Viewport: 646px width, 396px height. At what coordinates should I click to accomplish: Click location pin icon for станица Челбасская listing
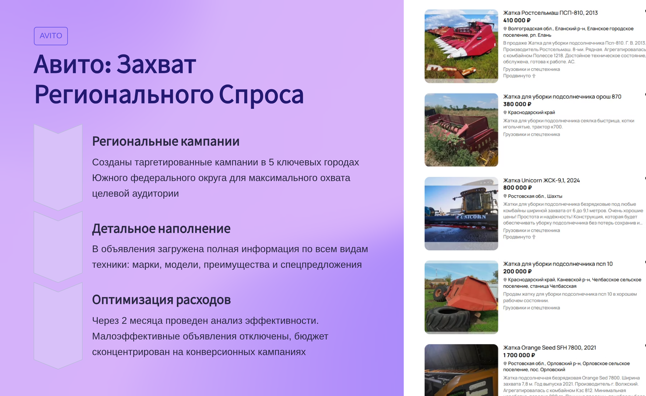(x=505, y=280)
